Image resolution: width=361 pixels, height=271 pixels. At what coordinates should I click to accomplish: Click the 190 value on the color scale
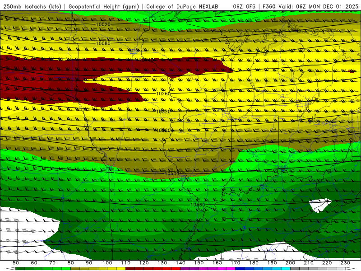[x=272, y=263]
